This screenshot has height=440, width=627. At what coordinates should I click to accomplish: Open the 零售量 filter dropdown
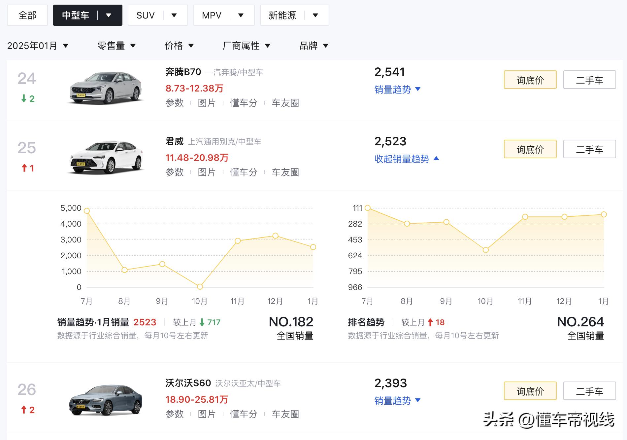(x=116, y=46)
